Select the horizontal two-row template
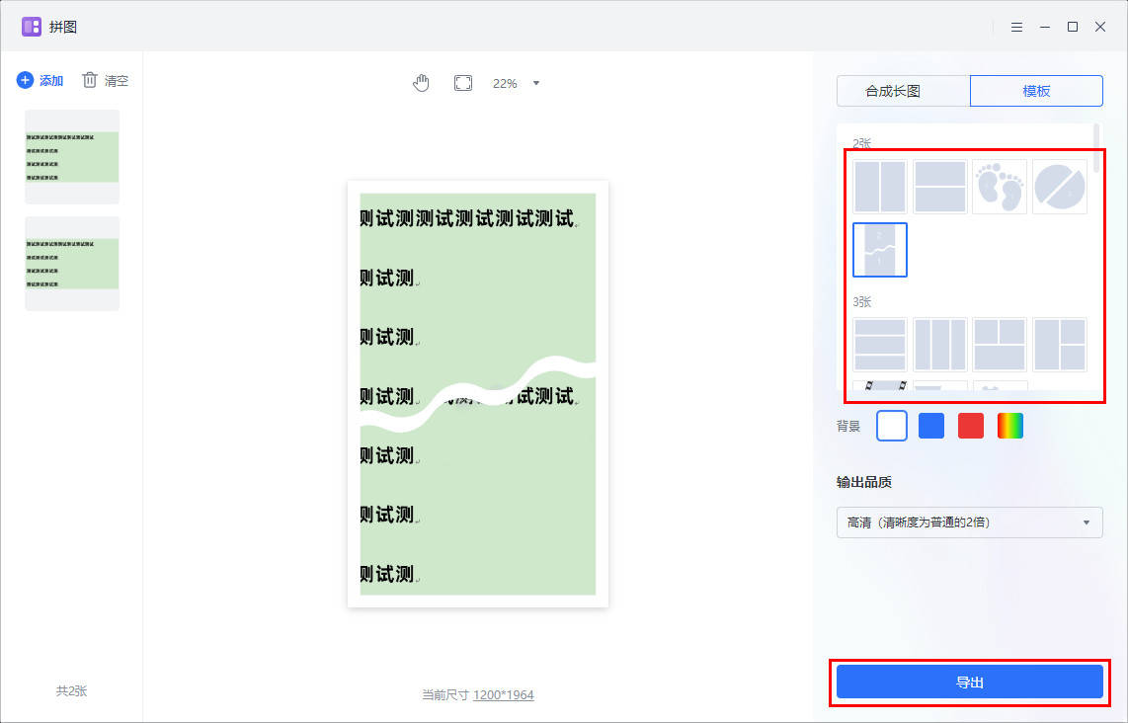This screenshot has height=723, width=1128. tap(939, 186)
